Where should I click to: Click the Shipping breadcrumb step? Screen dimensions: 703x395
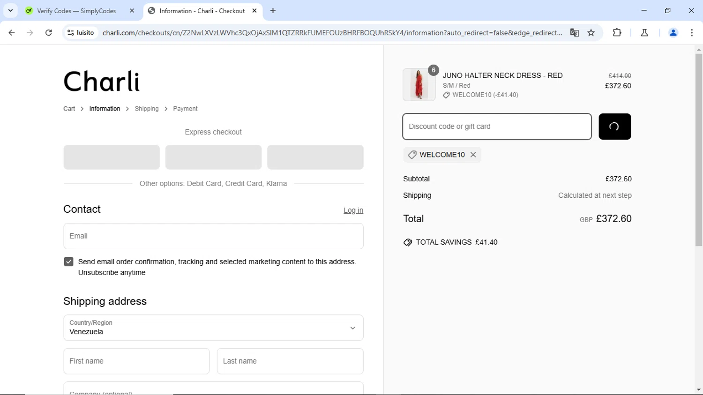tap(147, 109)
